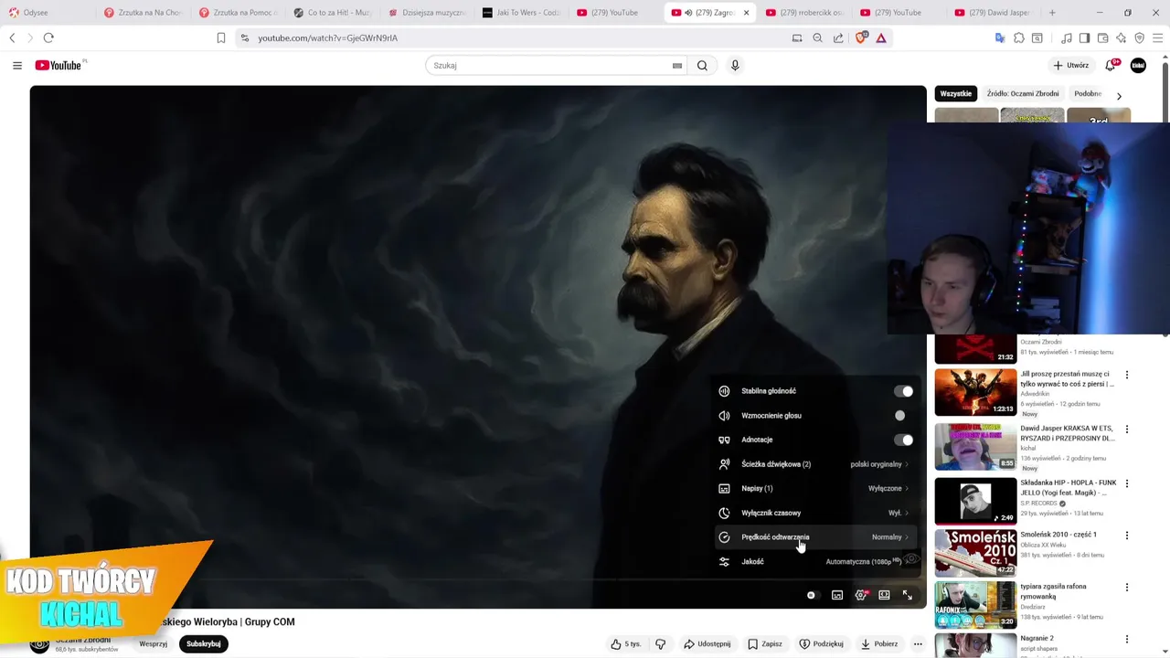Click the zoom magnifier icon in address bar

tap(818, 37)
